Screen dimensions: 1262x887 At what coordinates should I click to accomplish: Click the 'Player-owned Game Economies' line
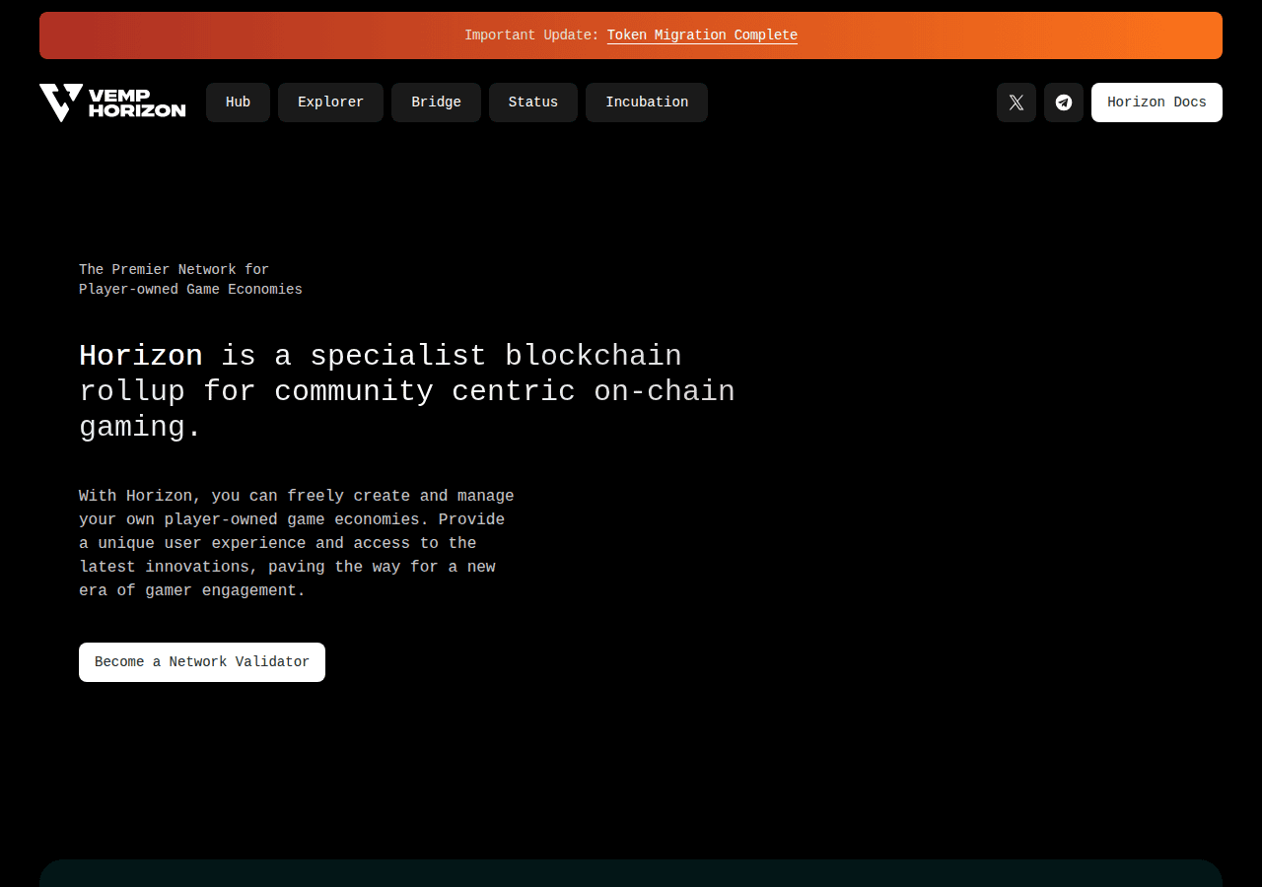coord(190,290)
